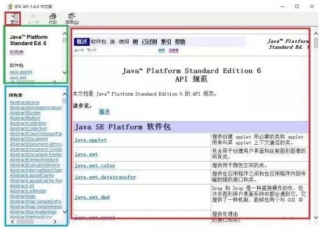Open the AbstractList class link
Image resolution: width=324 pixels, height=230 pixels.
pyautogui.click(x=21, y=186)
